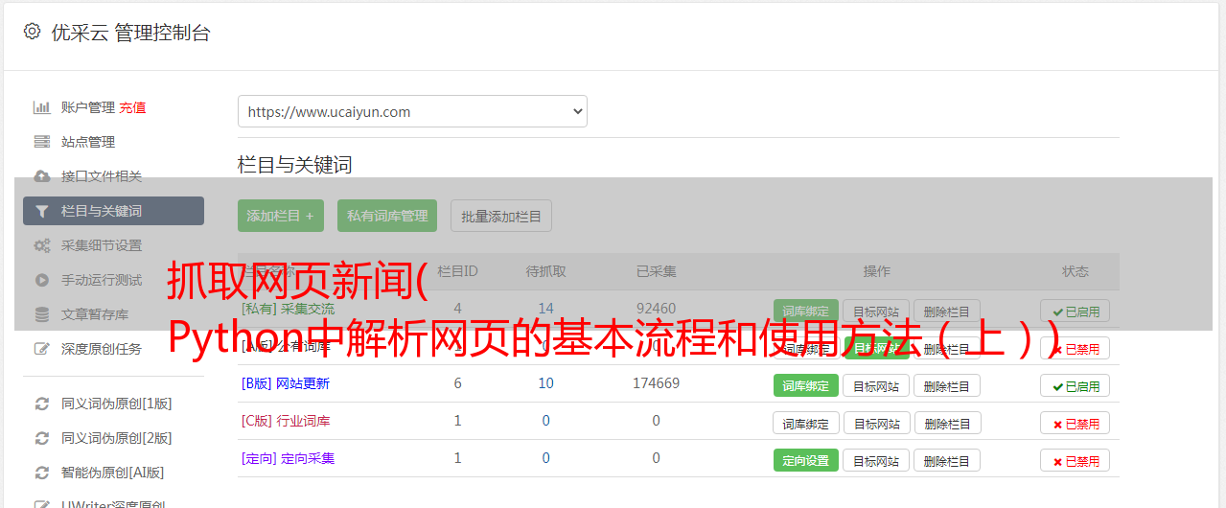Screen dimensions: 1226x508
Task: Open 同义词伪原创[2版] page
Action: 117,438
